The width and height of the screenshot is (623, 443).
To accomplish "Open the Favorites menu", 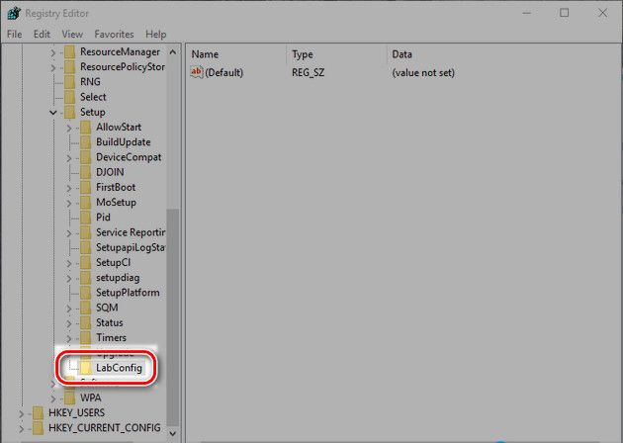I will pos(114,35).
